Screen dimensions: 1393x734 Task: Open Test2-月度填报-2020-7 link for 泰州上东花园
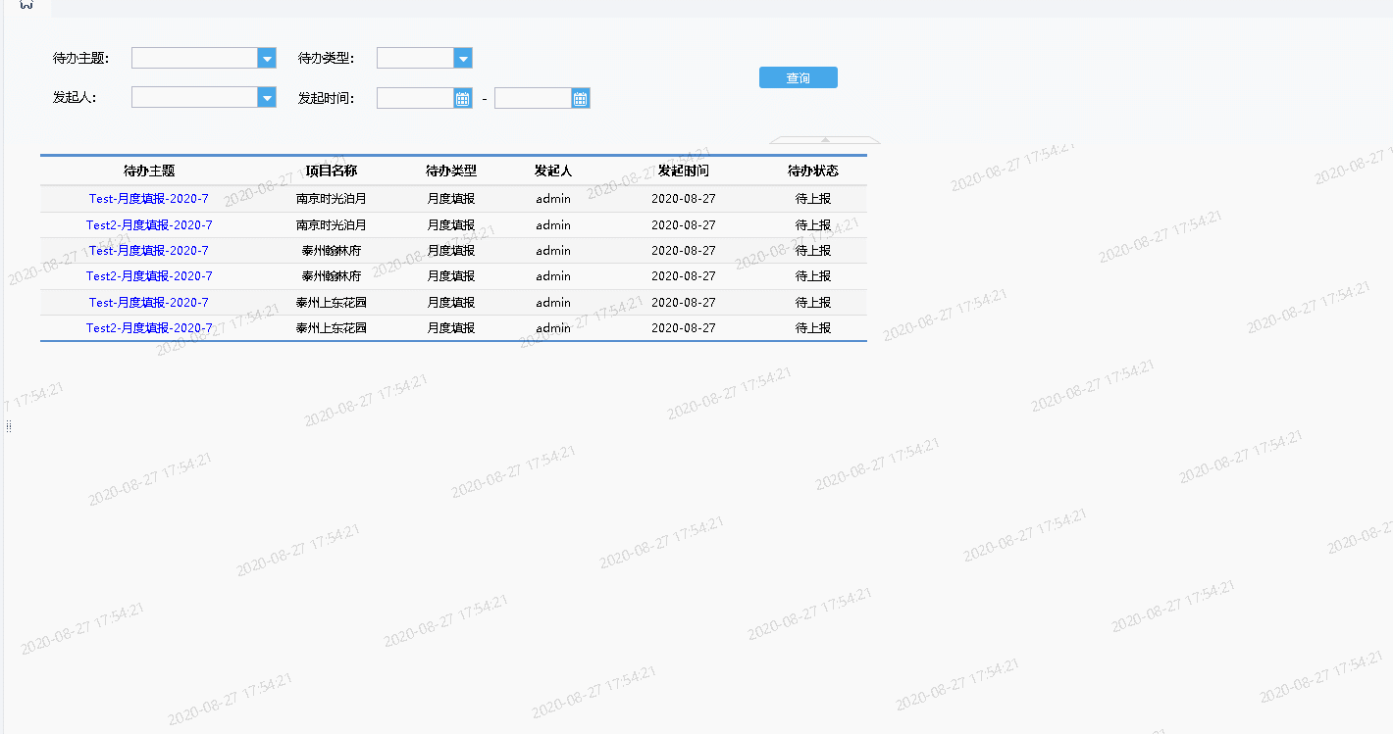tap(149, 328)
